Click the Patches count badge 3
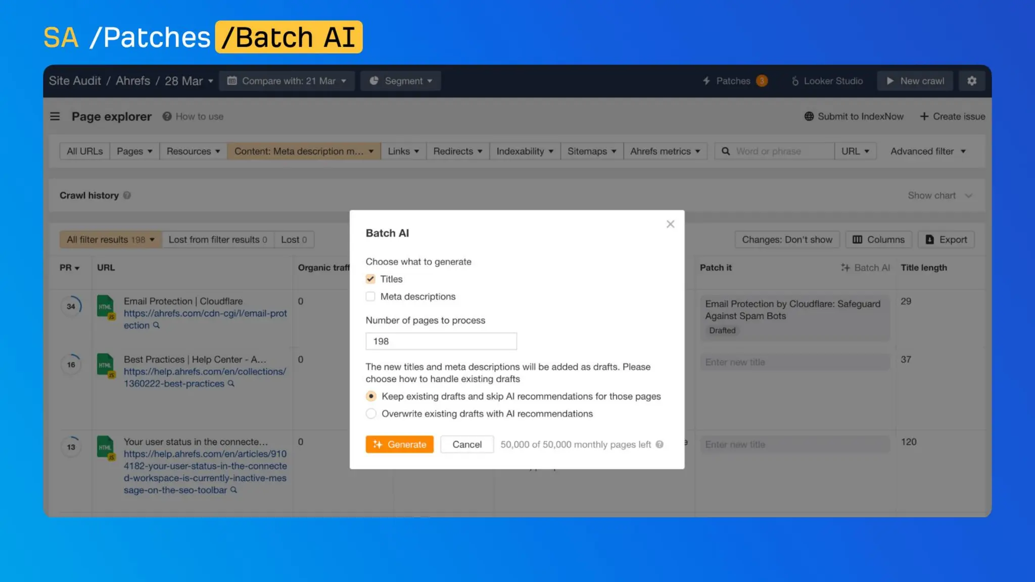The image size is (1035, 582). (762, 81)
